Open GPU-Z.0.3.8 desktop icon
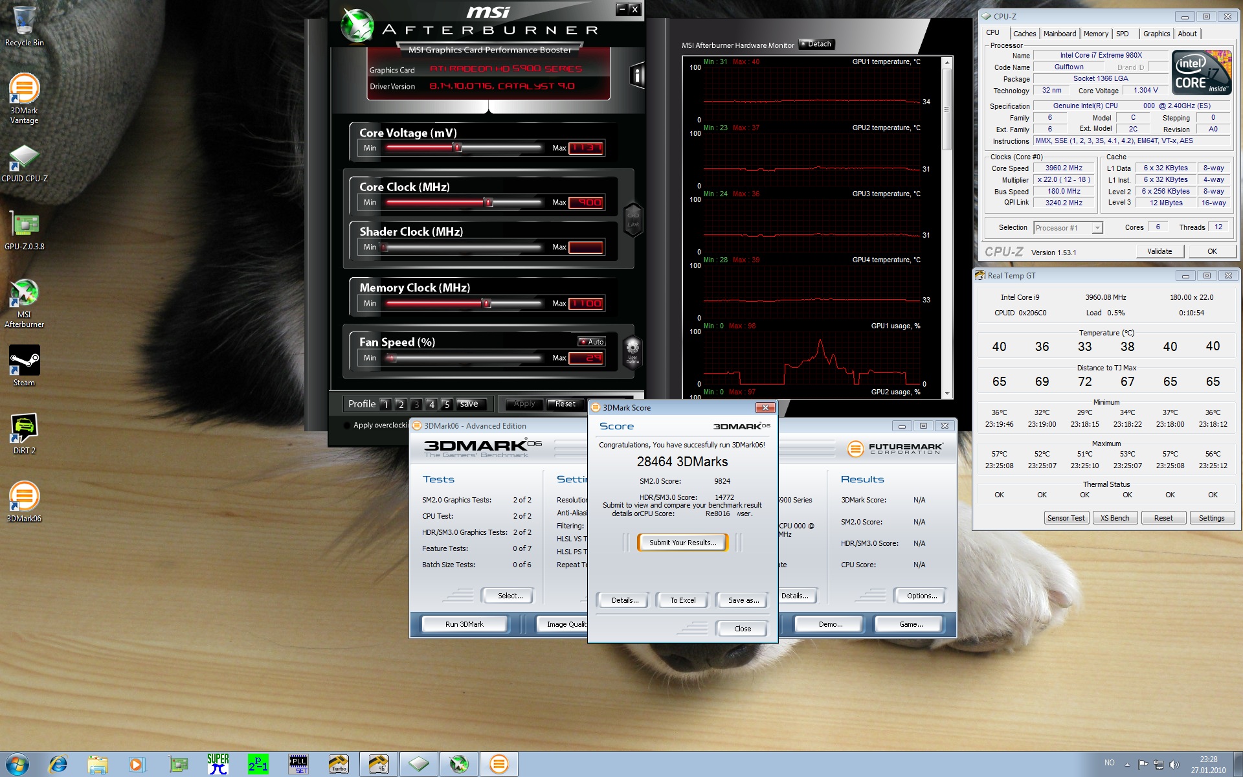The image size is (1243, 777). pyautogui.click(x=25, y=231)
